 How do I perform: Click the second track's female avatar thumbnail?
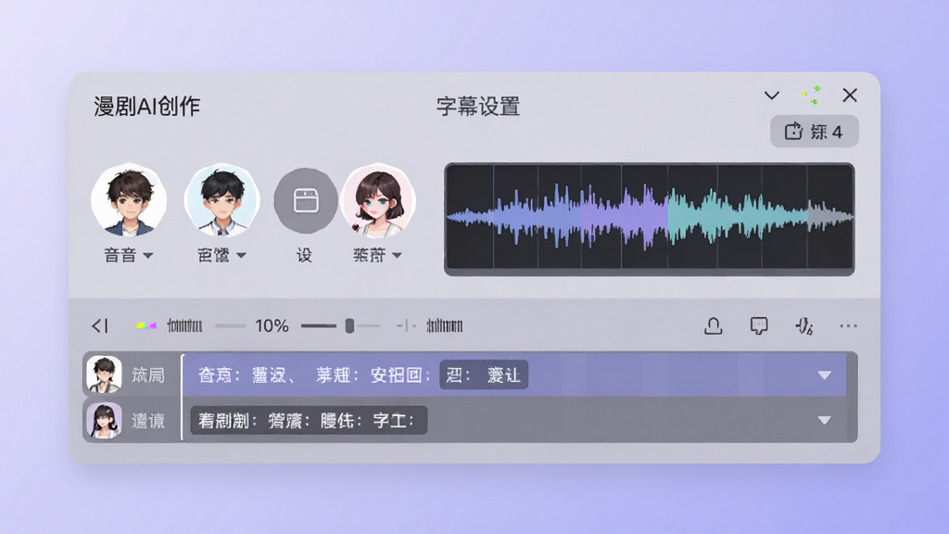pyautogui.click(x=104, y=420)
